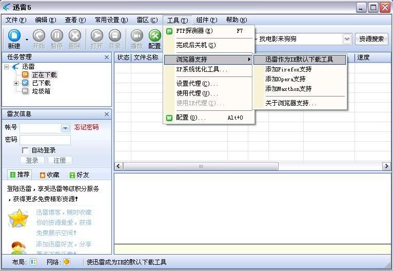Choose 迅雷作为IE默认下载工具 option
Viewport: 393px width, 271px height.
[300, 60]
